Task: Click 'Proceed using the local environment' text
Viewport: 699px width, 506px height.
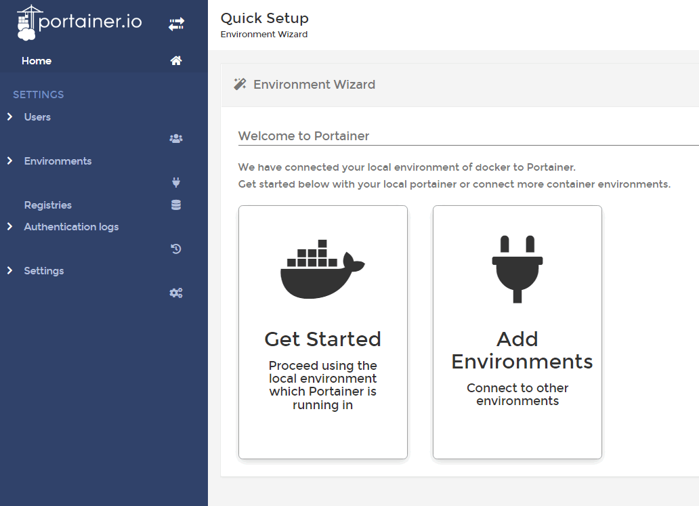Action: click(x=323, y=385)
